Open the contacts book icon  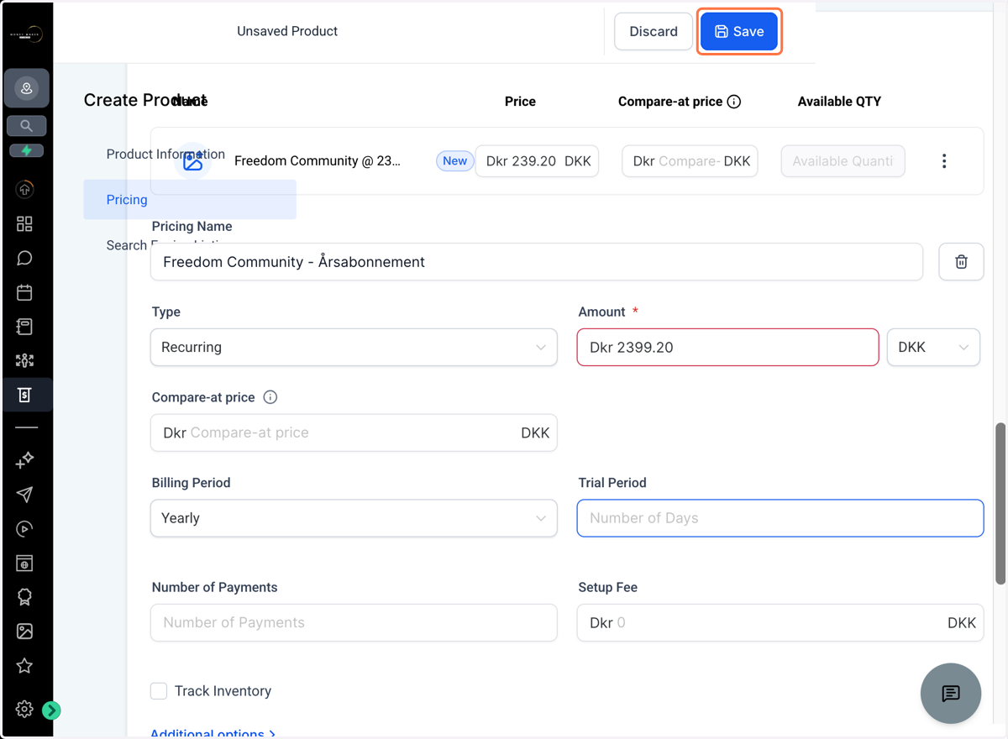tap(24, 326)
